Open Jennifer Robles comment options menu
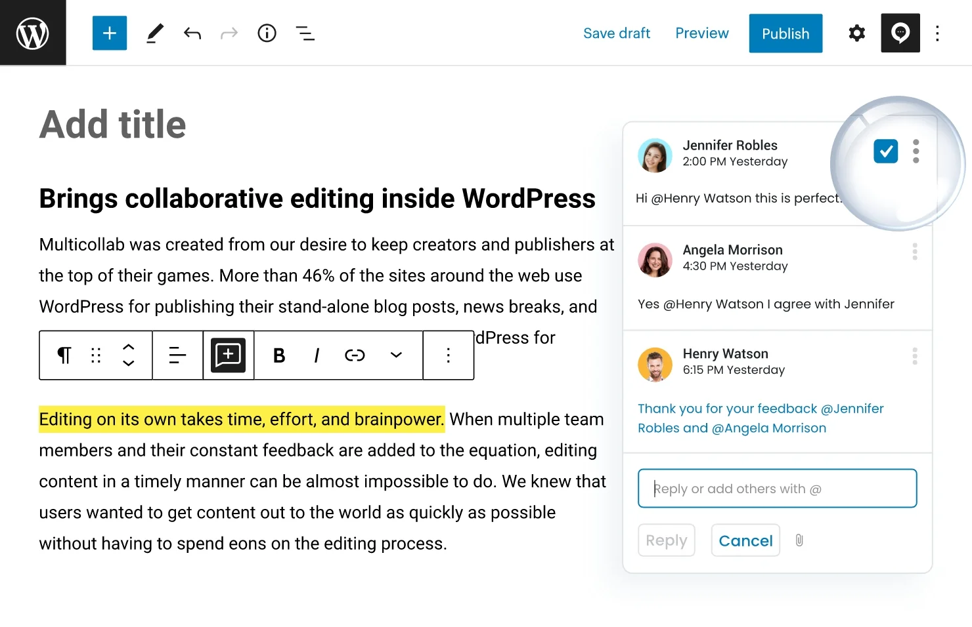Viewport: 972px width, 627px height. pos(916,151)
